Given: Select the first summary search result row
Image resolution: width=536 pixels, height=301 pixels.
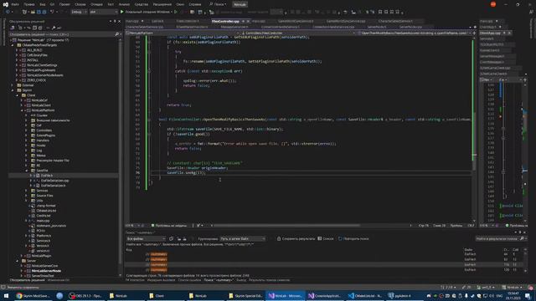Looking at the screenshot, I should pos(325,254).
